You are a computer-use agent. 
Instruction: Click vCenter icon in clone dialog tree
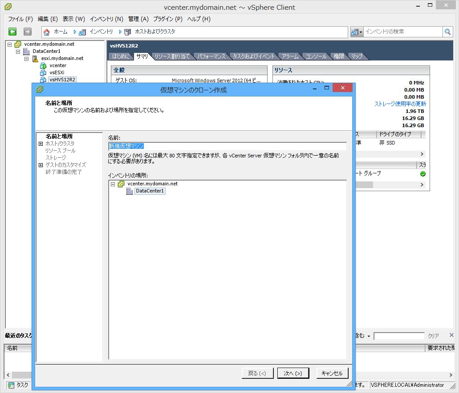coord(121,184)
